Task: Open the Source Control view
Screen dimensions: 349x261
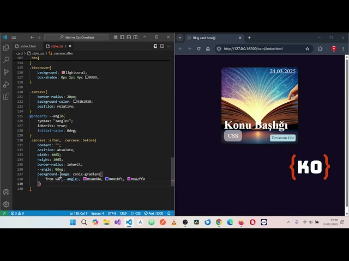Action: (6, 72)
